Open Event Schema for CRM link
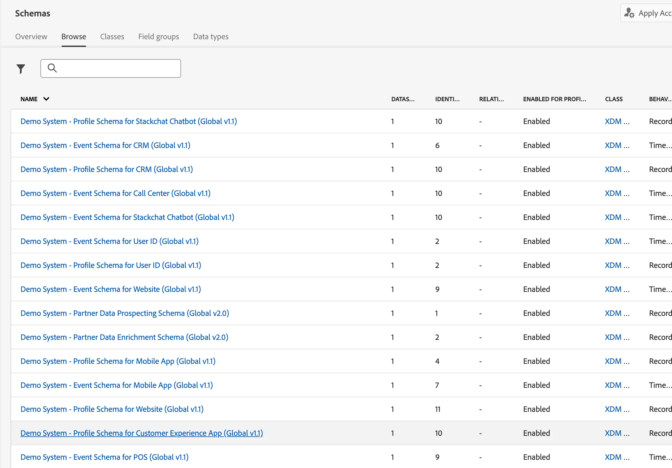 click(105, 145)
